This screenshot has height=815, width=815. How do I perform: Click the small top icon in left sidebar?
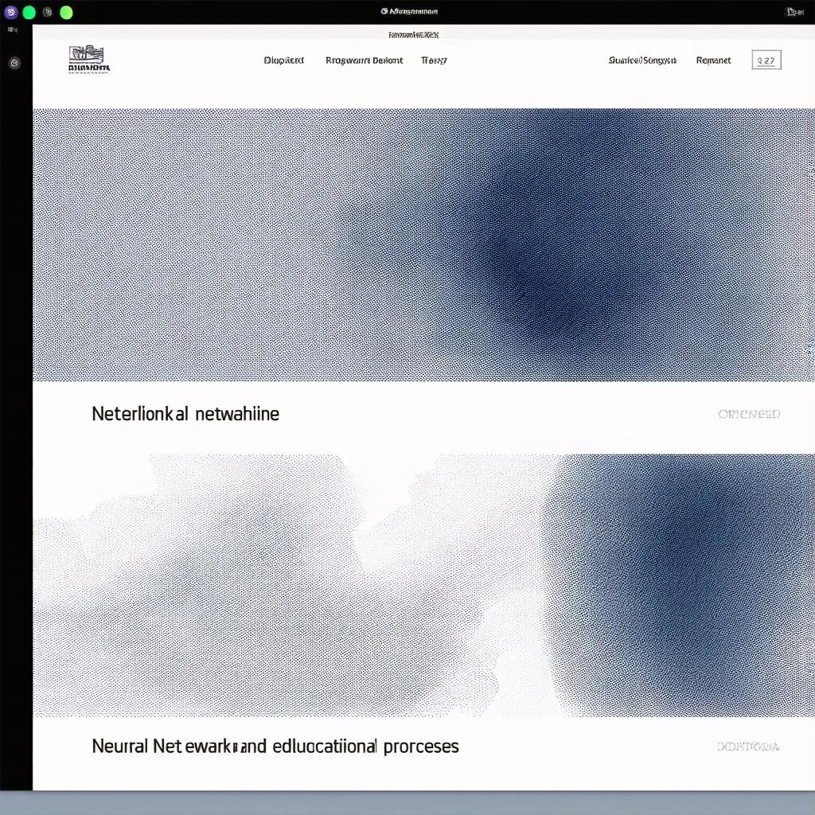pos(13,29)
